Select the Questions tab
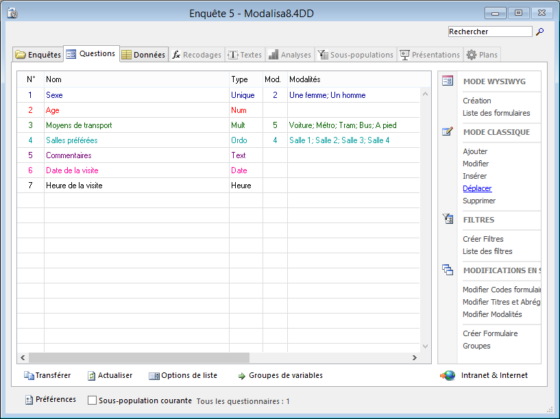This screenshot has height=419, width=560. point(91,53)
